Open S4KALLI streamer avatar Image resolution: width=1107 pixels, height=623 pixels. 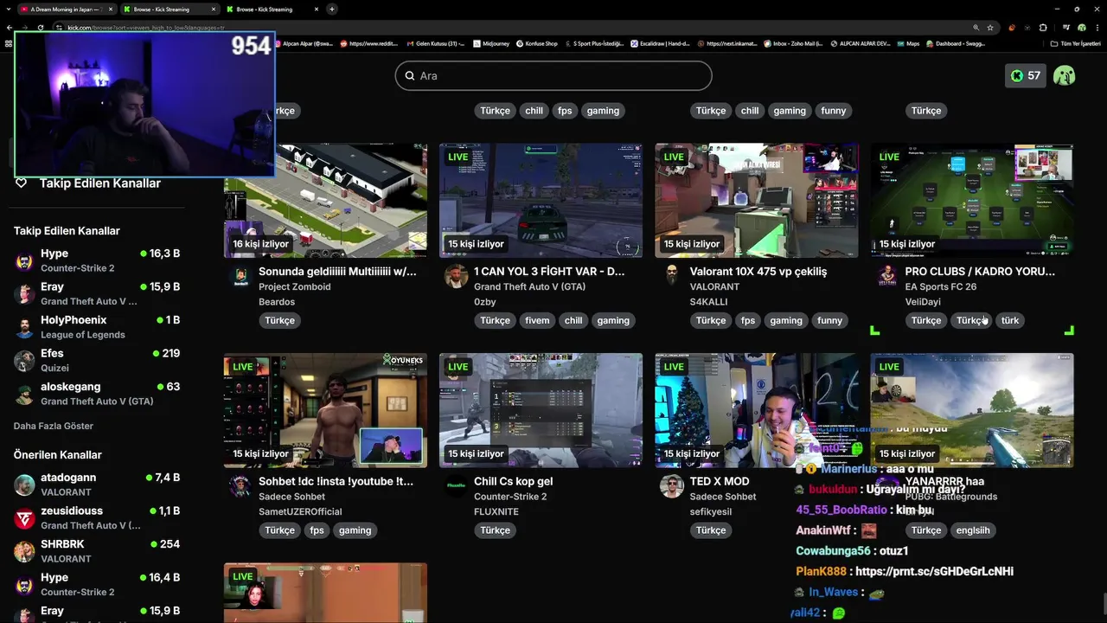coord(672,277)
